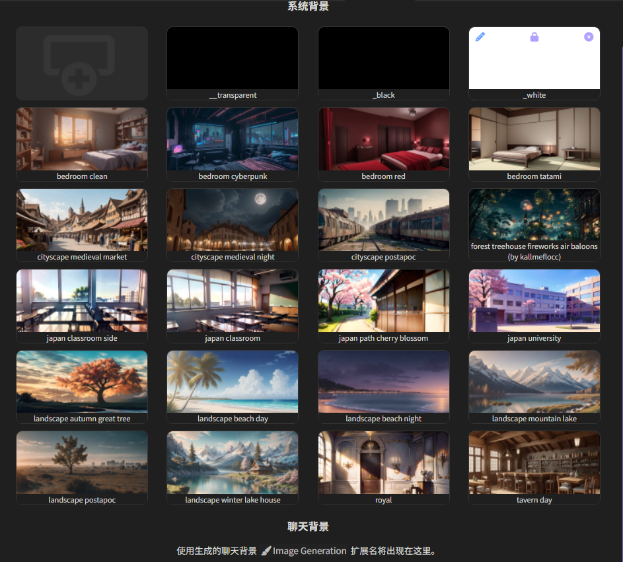
Task: Select the tavern day background
Action: click(534, 463)
